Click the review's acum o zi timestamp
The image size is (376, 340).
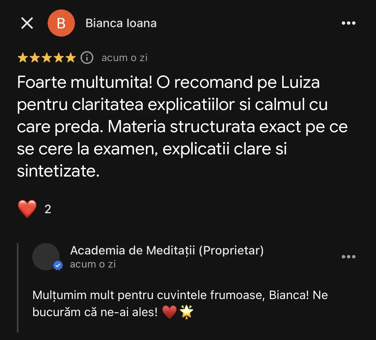[x=125, y=58]
